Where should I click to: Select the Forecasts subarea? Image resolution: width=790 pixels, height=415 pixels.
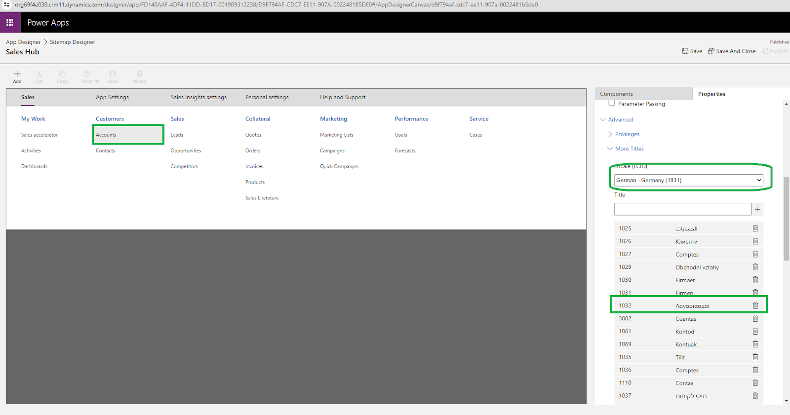(405, 151)
